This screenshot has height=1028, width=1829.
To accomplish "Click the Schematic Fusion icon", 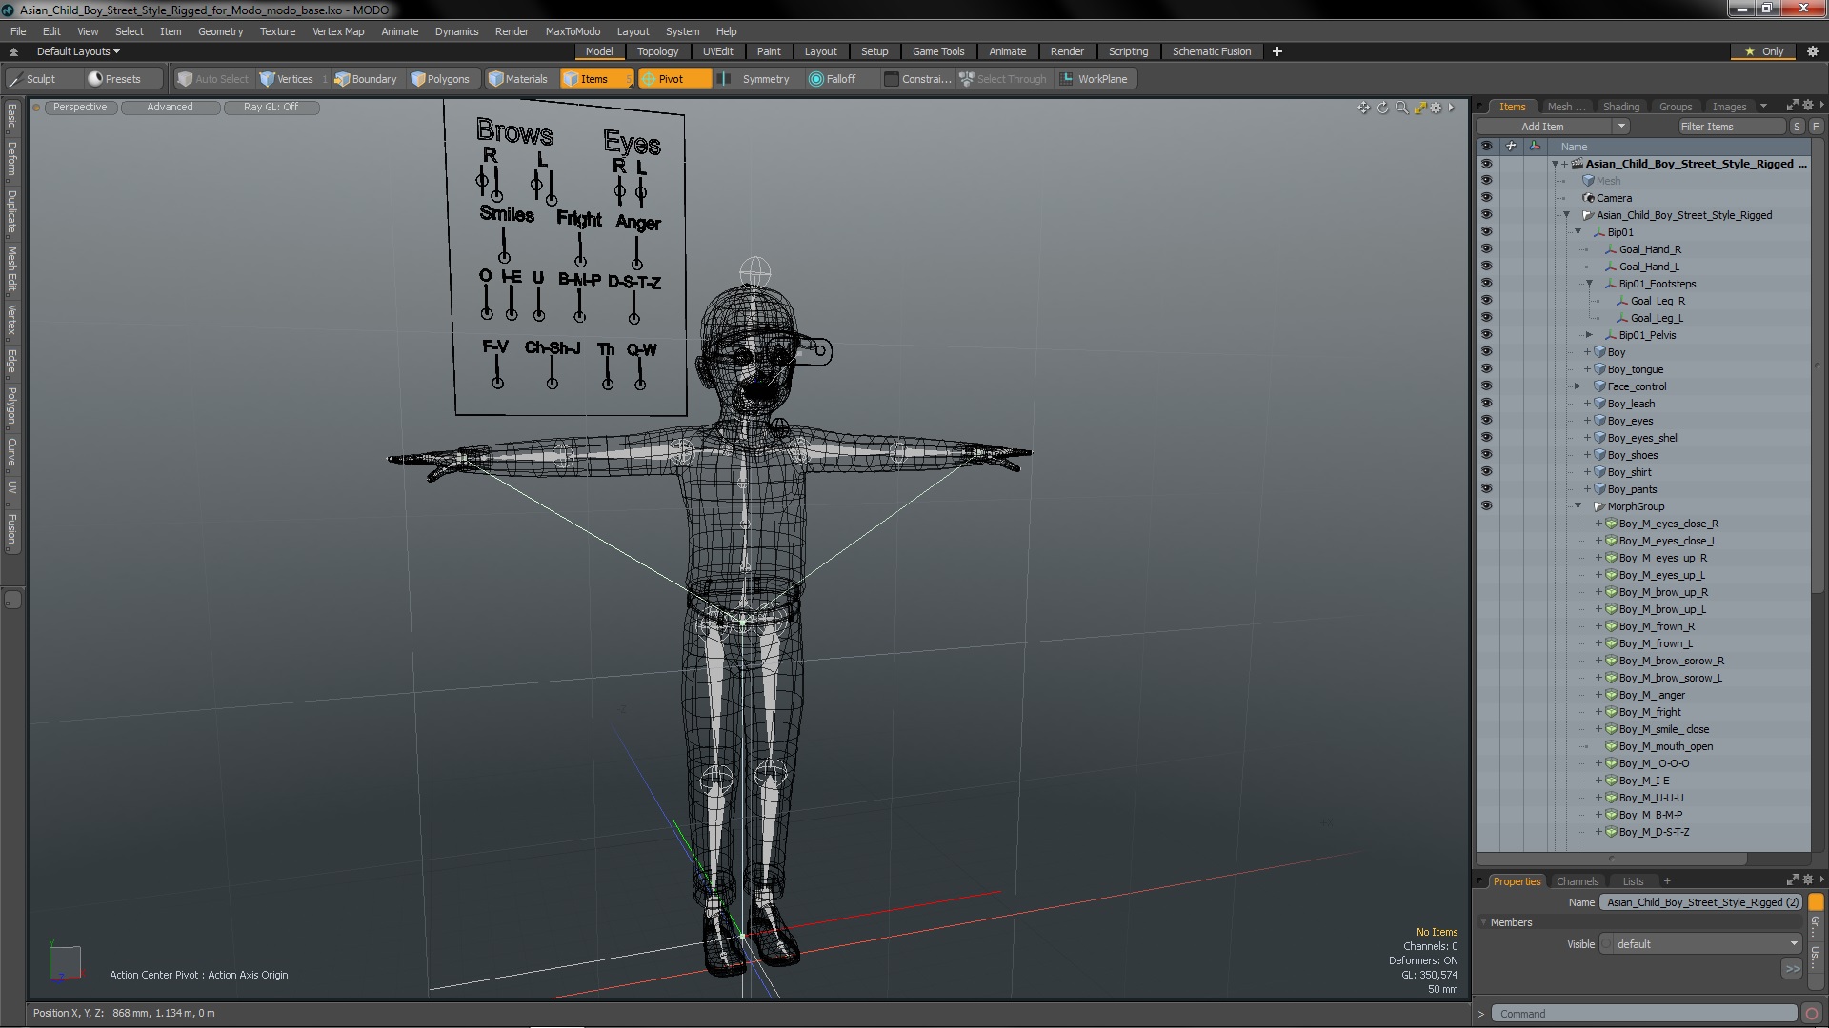I will pyautogui.click(x=1211, y=51).
